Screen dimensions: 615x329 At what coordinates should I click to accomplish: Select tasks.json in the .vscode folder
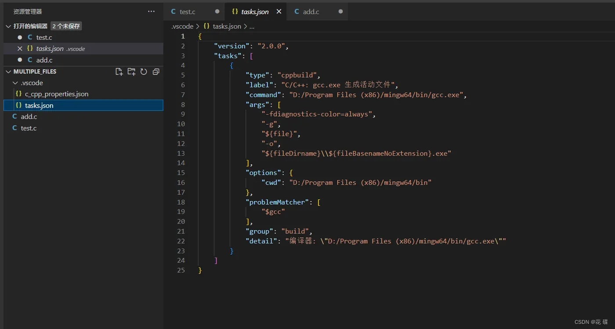click(x=83, y=105)
